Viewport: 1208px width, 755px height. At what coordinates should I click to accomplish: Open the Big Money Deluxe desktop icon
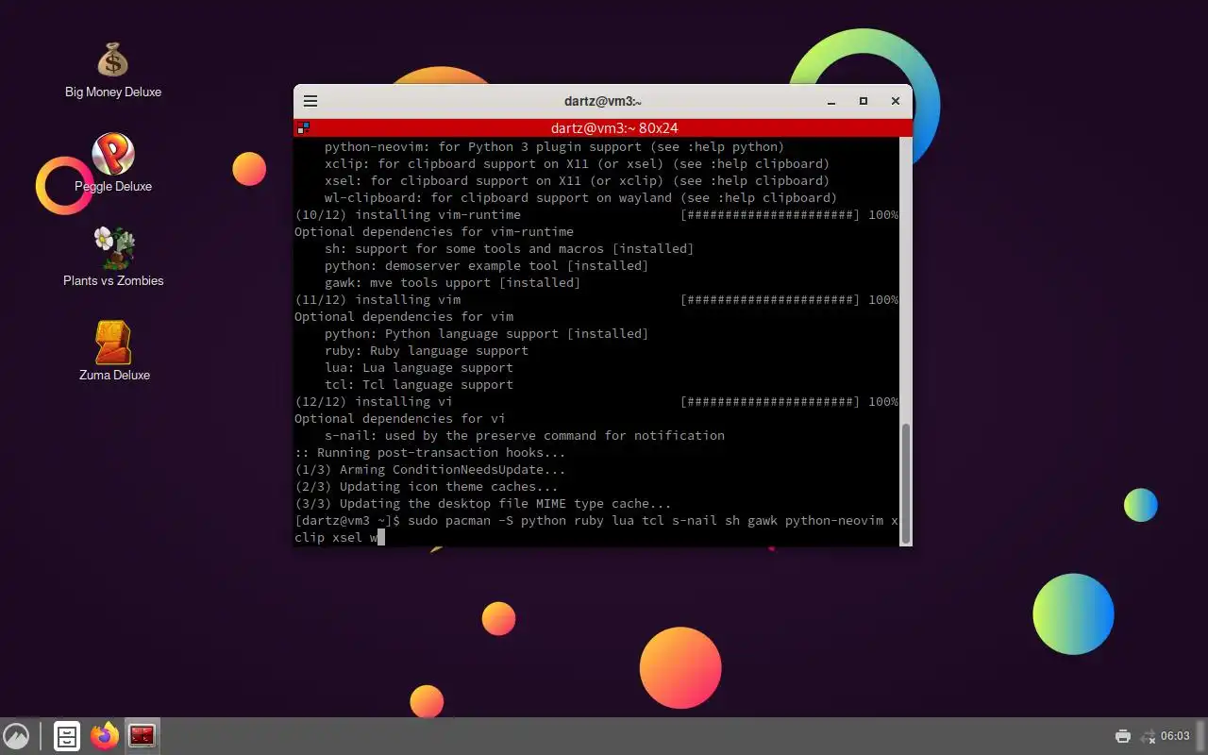(112, 71)
